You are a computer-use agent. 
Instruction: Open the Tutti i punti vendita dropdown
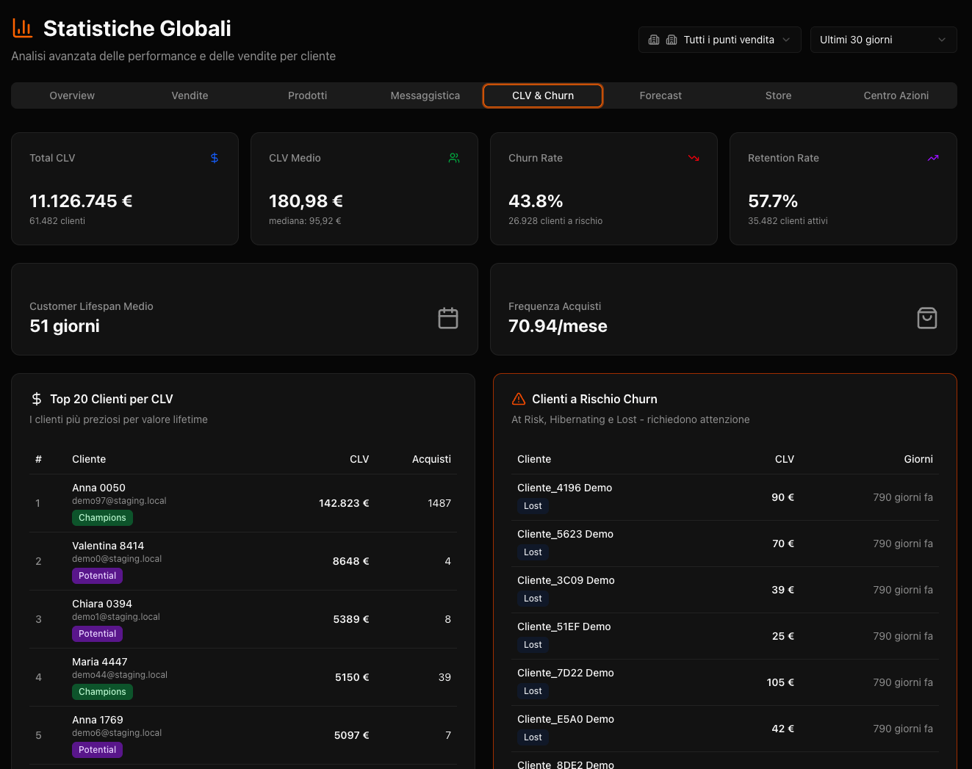[719, 40]
